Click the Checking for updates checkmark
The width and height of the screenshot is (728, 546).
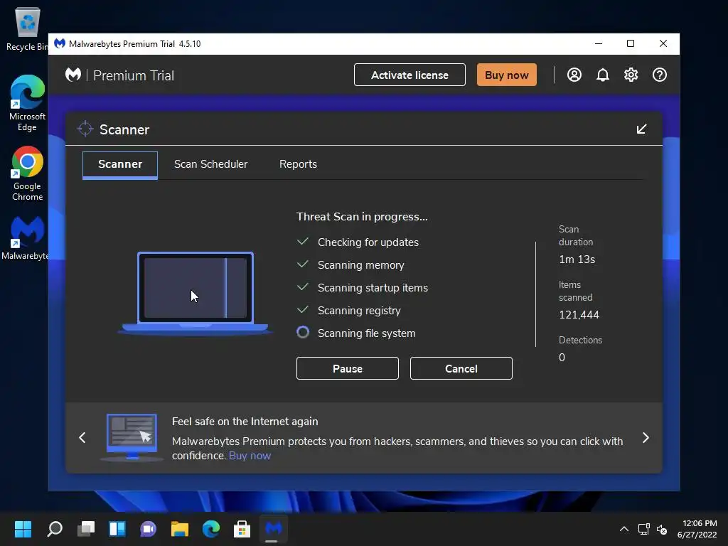(303, 242)
